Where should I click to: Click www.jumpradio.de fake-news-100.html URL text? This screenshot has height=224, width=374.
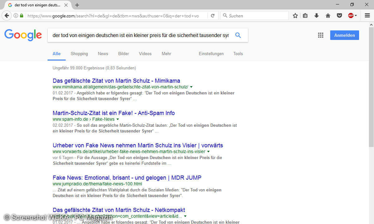click(97, 184)
